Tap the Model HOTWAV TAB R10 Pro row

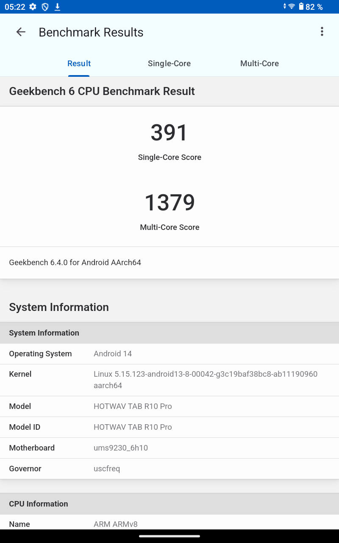point(169,406)
